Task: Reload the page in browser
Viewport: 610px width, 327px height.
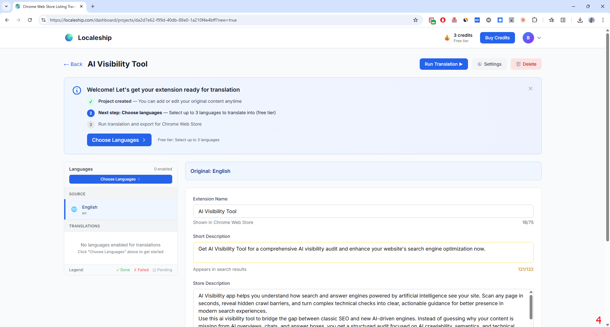Action: click(x=30, y=20)
